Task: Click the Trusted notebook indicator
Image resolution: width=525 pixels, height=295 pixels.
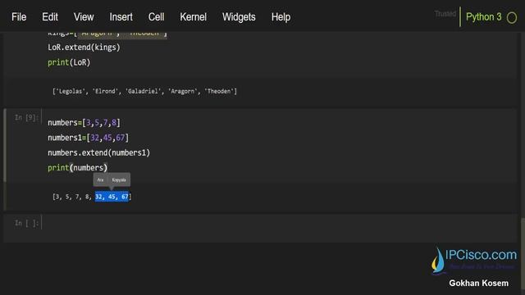Action: tap(445, 14)
